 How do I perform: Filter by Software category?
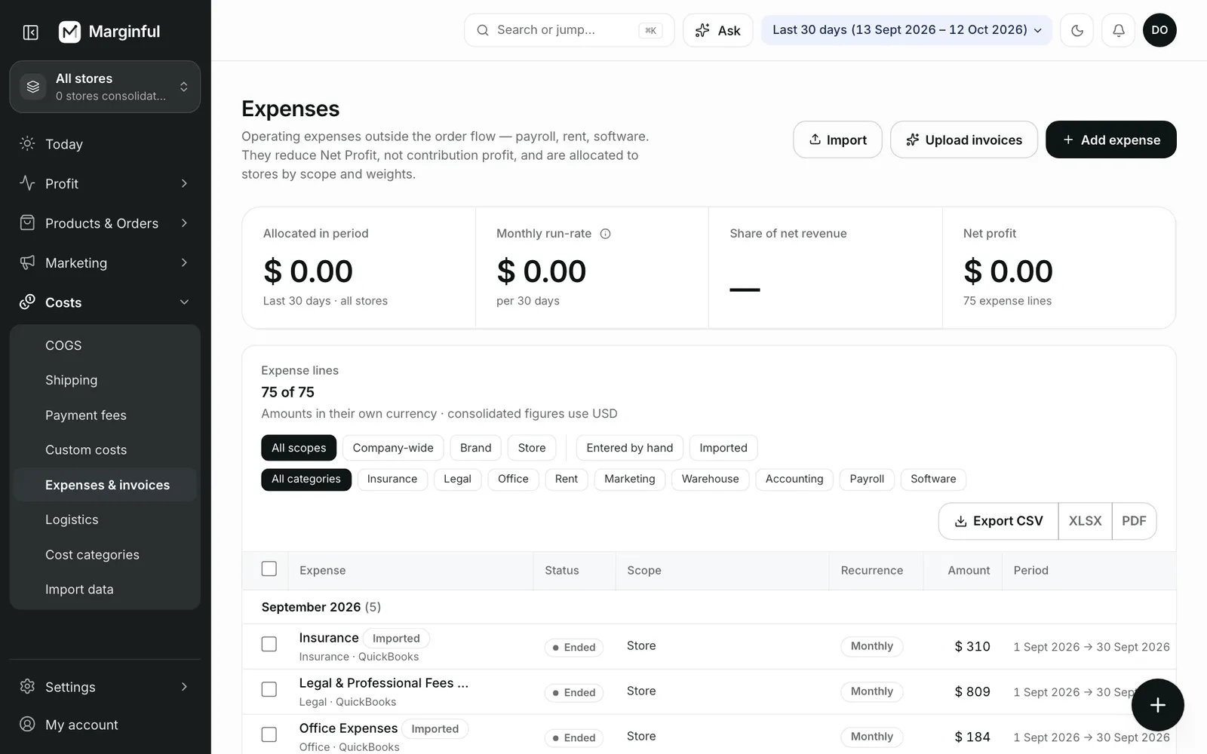(933, 479)
